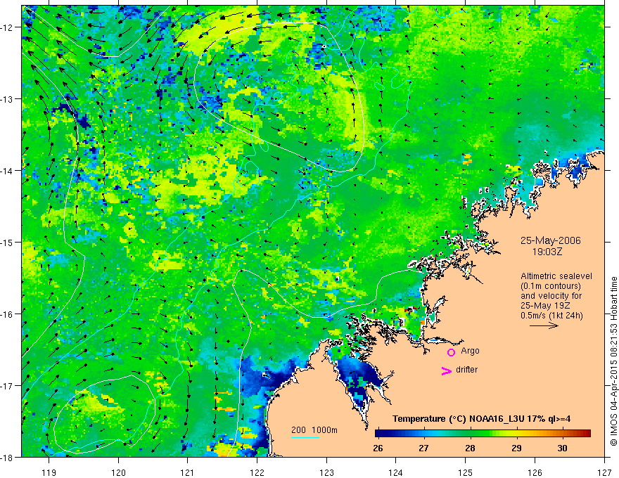Click the latitude axis label '-18'
Viewport: 619px width, 478px height.
7,457
